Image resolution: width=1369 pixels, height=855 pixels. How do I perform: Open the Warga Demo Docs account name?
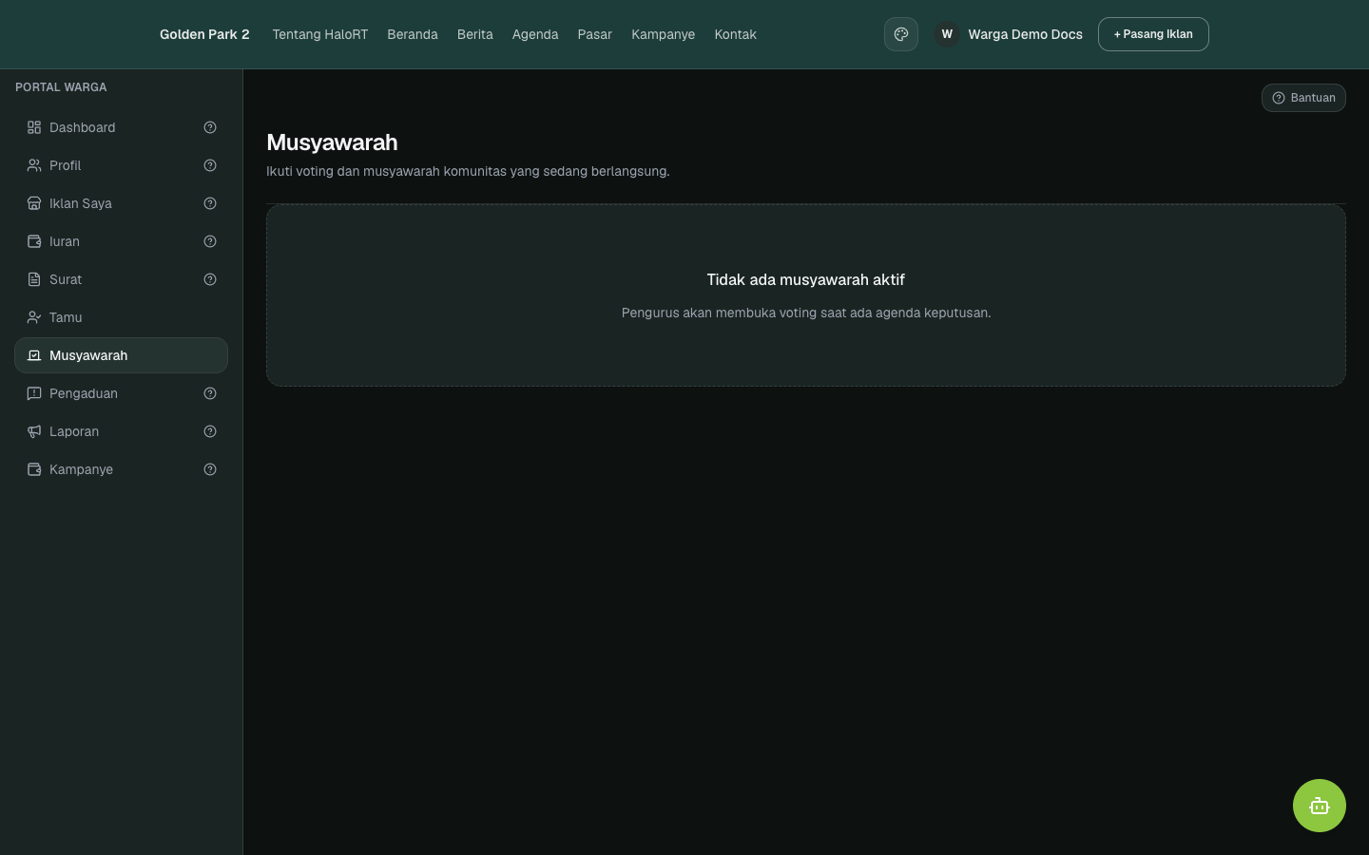pyautogui.click(x=1025, y=34)
